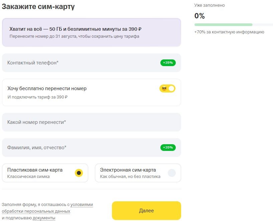Click the +70% за контактную информацию hint

tap(229, 32)
